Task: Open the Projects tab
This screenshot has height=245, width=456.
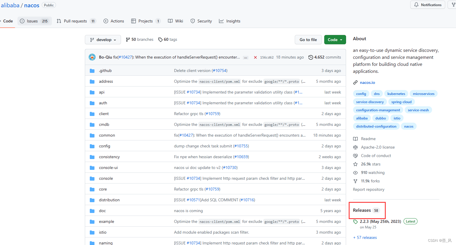Action: click(x=146, y=21)
